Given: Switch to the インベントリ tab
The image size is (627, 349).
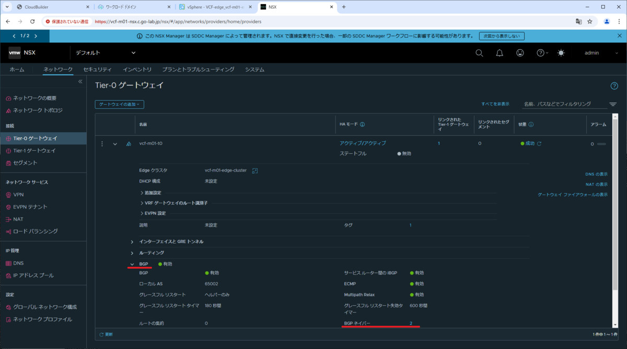Looking at the screenshot, I should [x=137, y=69].
